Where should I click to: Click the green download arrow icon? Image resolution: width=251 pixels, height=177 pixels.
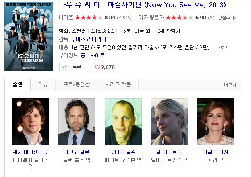point(64,67)
